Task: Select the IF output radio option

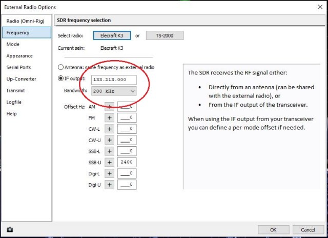Action: 61,79
